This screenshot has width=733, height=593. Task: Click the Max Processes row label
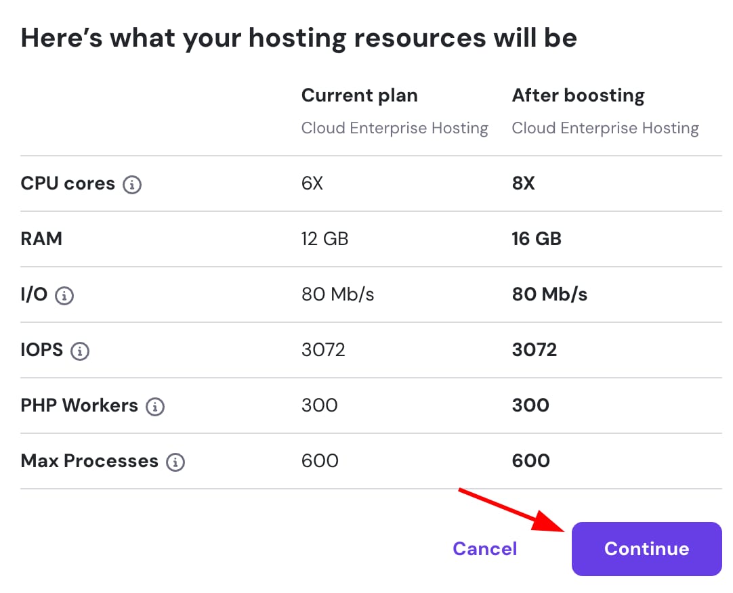pos(89,461)
